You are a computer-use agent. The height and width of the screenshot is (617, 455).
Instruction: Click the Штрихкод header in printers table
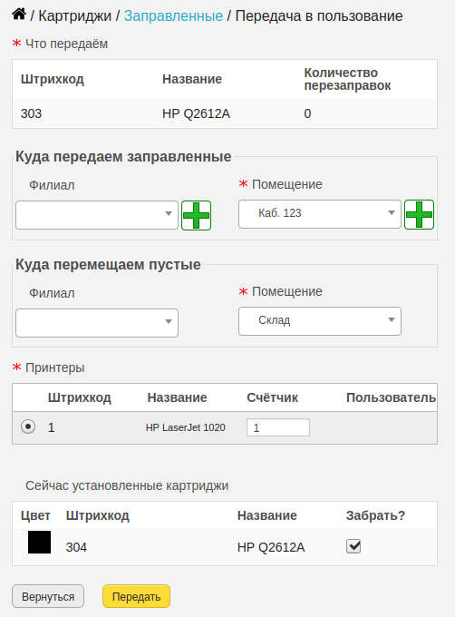click(80, 397)
